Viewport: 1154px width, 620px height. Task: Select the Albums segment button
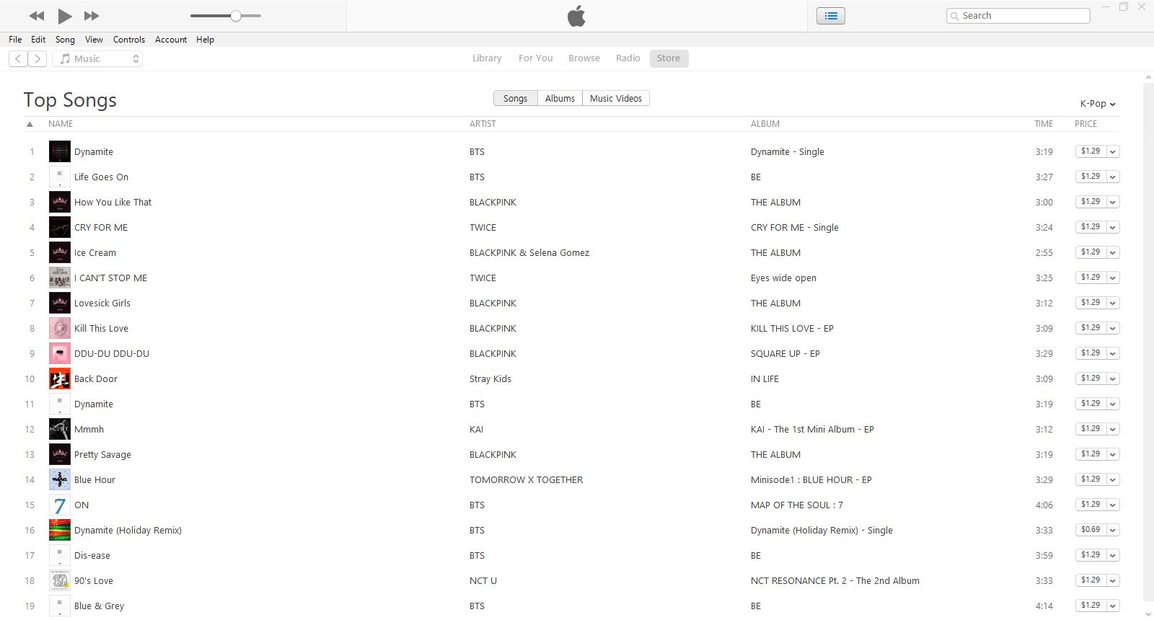pyautogui.click(x=560, y=98)
